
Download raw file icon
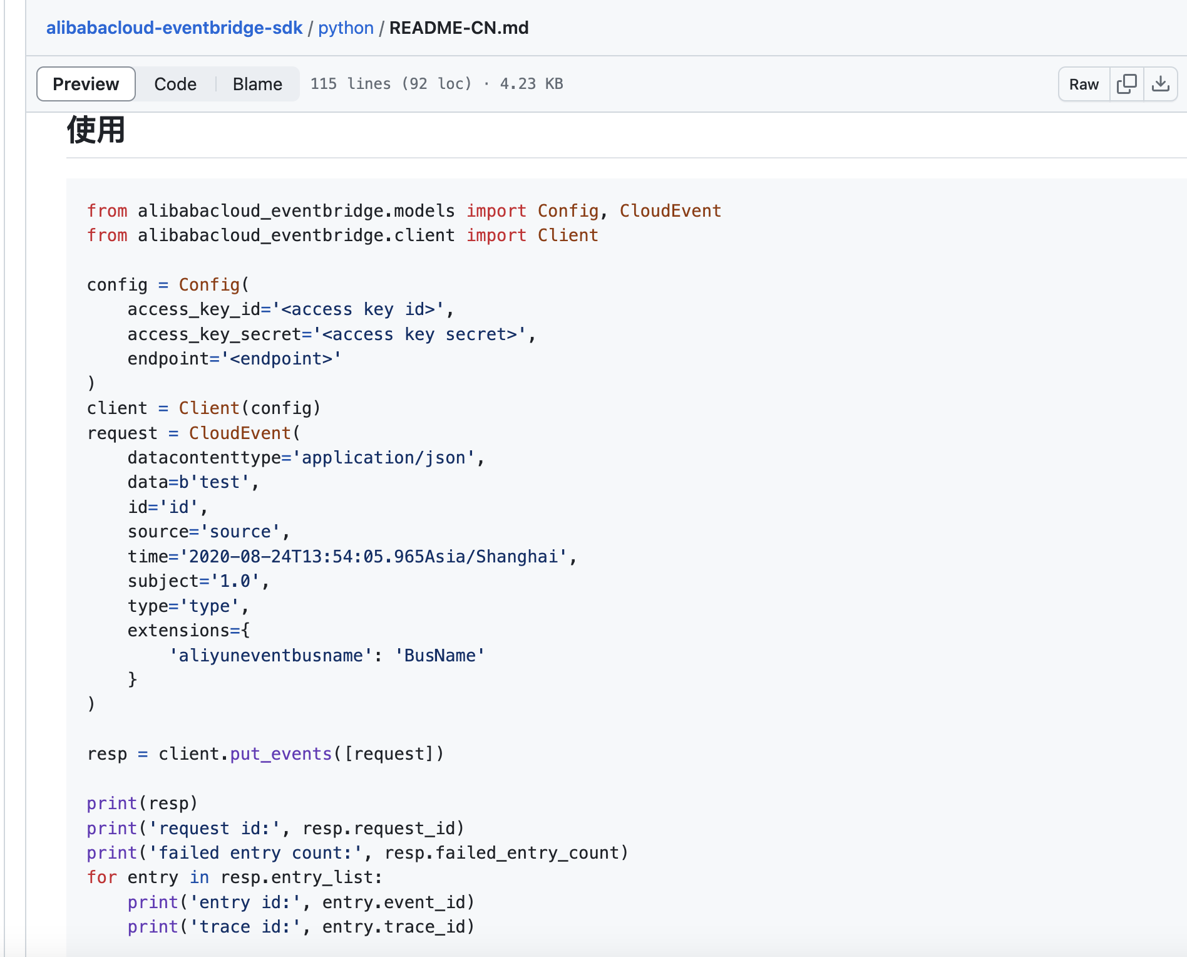[x=1160, y=84]
